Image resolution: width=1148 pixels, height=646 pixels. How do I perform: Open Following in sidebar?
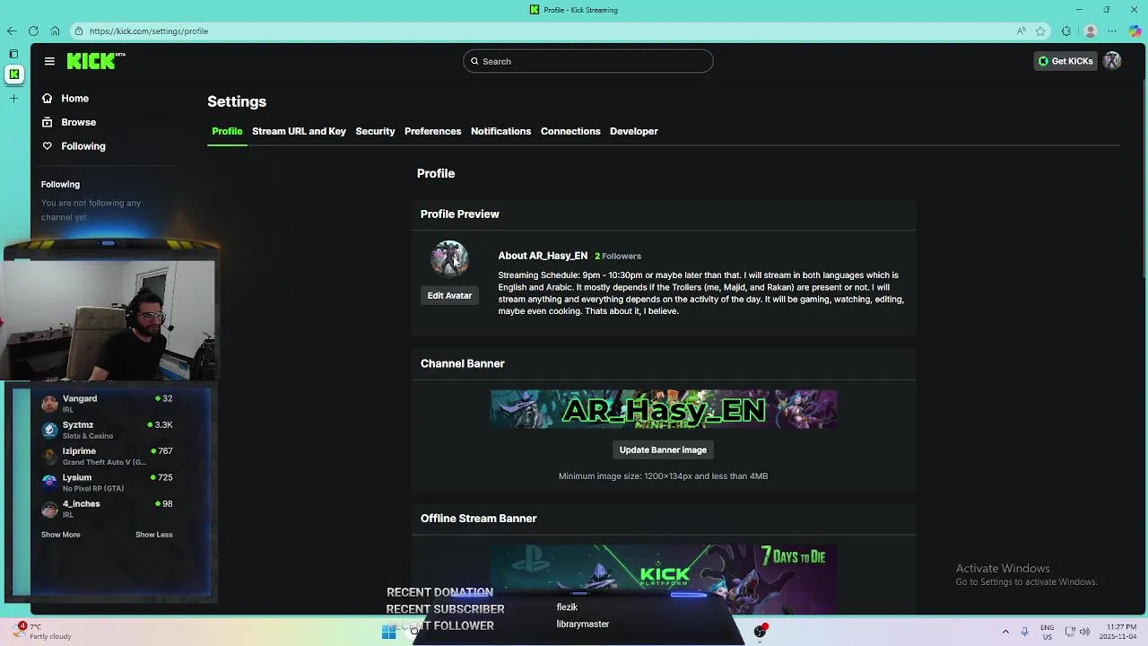[x=83, y=146]
